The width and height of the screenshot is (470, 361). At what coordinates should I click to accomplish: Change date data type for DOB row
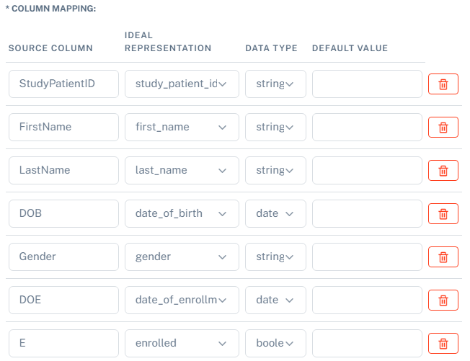click(x=275, y=213)
